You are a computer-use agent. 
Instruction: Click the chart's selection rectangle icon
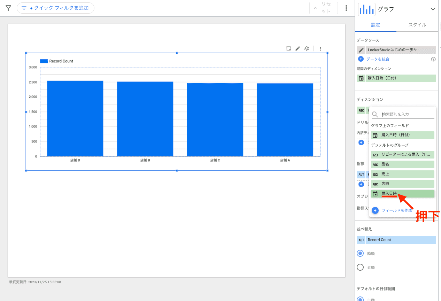point(289,49)
